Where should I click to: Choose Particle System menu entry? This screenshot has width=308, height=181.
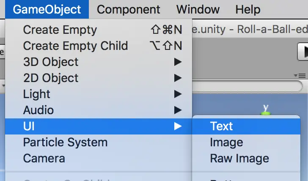pos(99,143)
